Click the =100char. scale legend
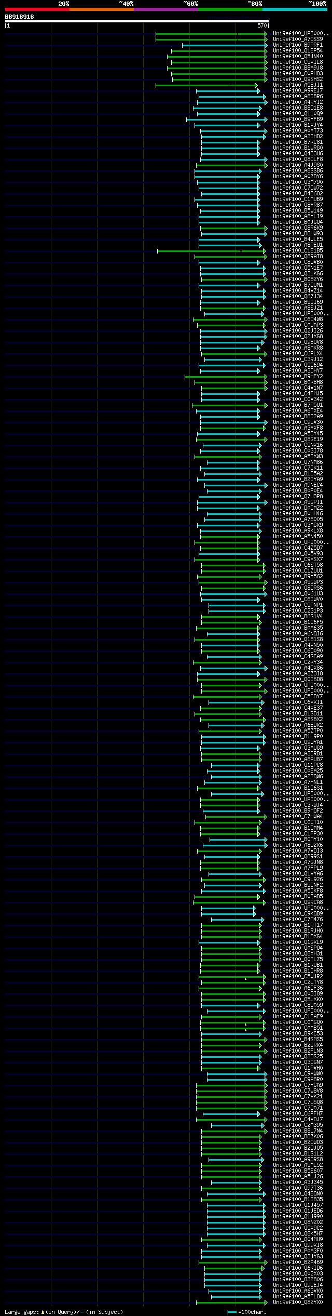 246,1312
